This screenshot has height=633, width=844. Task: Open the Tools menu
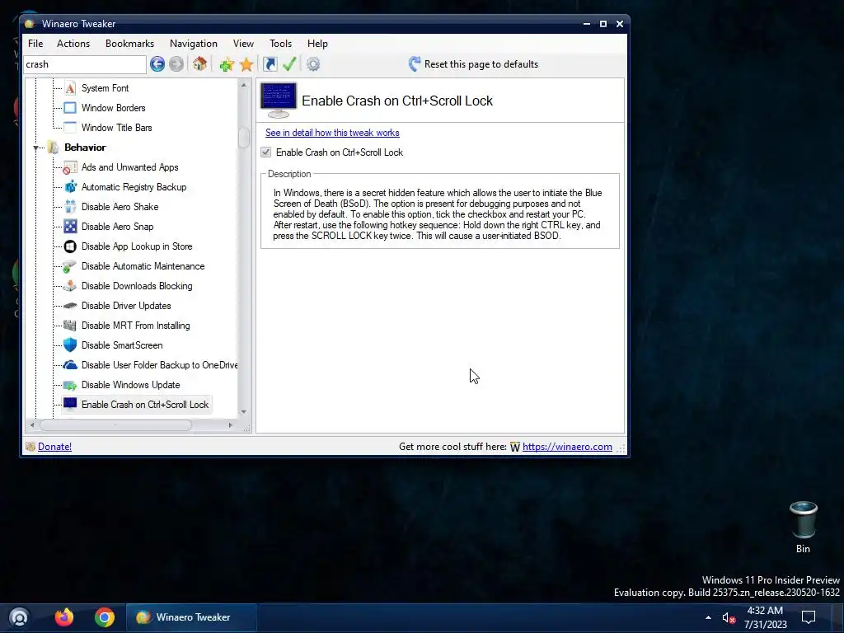280,44
